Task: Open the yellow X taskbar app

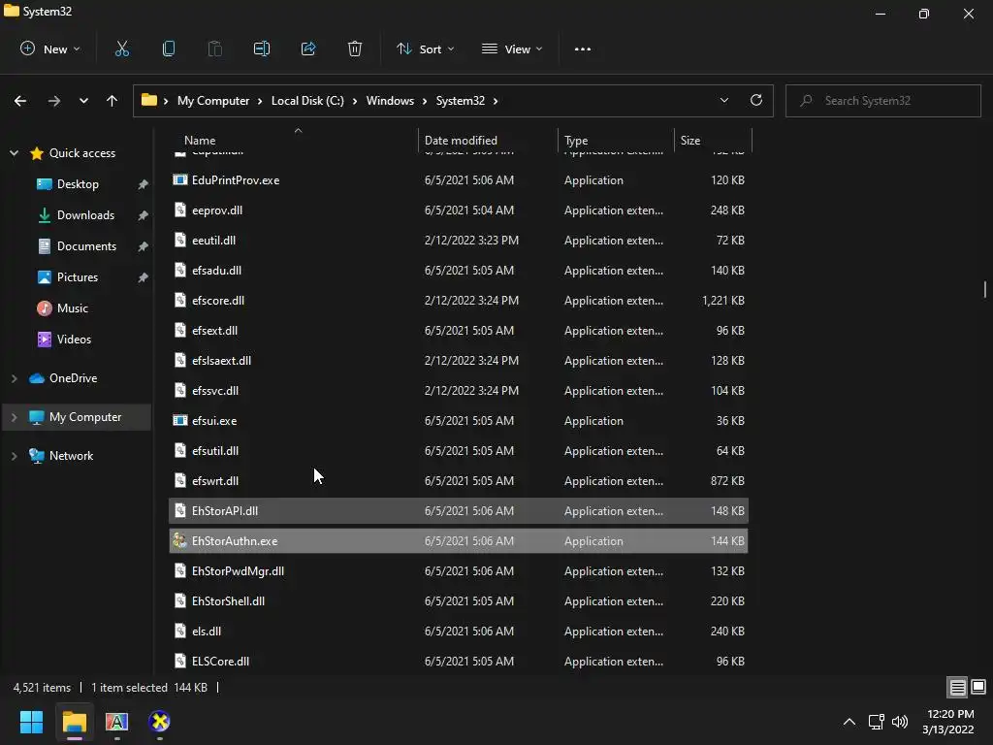Action: coord(160,722)
